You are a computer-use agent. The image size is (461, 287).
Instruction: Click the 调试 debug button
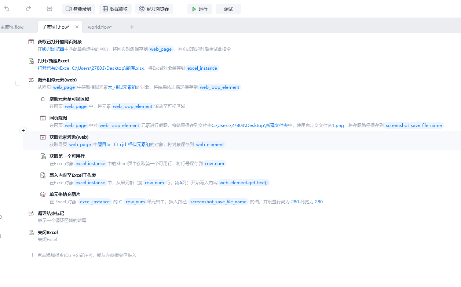(228, 9)
